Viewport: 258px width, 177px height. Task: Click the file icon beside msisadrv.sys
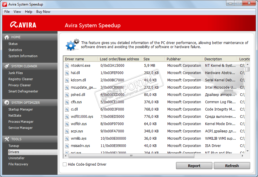[x=67, y=146]
